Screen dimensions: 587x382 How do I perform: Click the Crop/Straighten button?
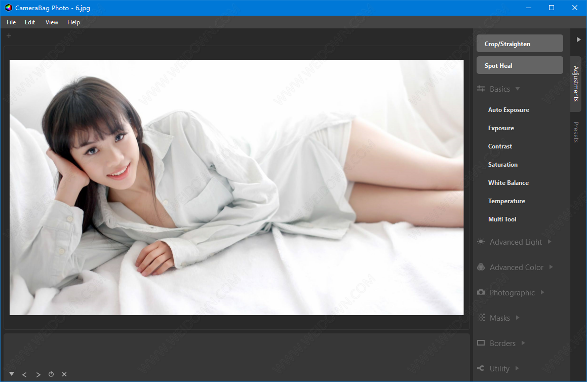point(520,44)
